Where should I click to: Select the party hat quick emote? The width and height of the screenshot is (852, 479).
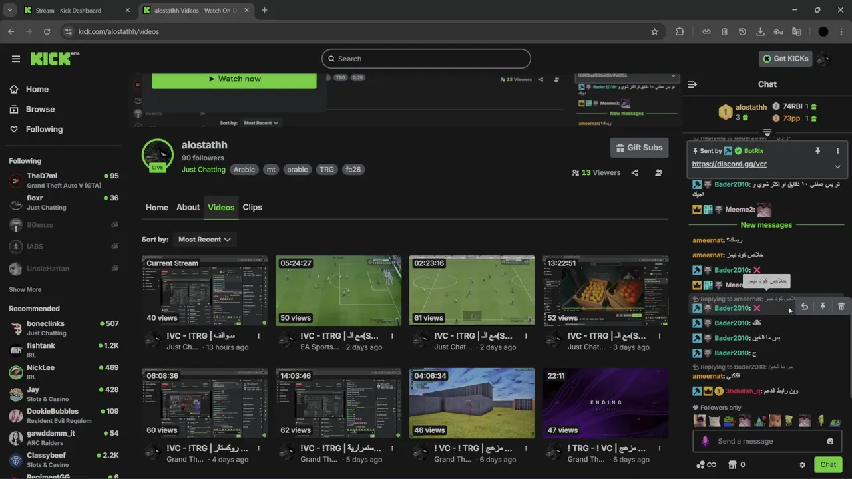(759, 421)
